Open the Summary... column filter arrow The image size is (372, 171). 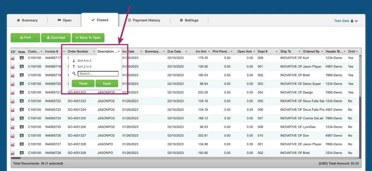click(164, 51)
